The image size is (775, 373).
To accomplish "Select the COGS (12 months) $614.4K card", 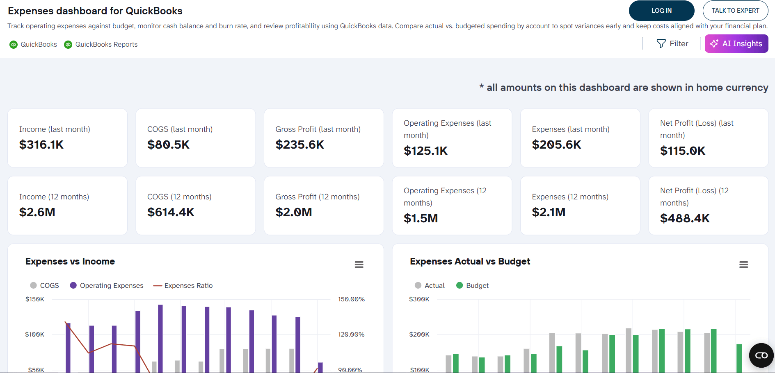I will click(196, 206).
